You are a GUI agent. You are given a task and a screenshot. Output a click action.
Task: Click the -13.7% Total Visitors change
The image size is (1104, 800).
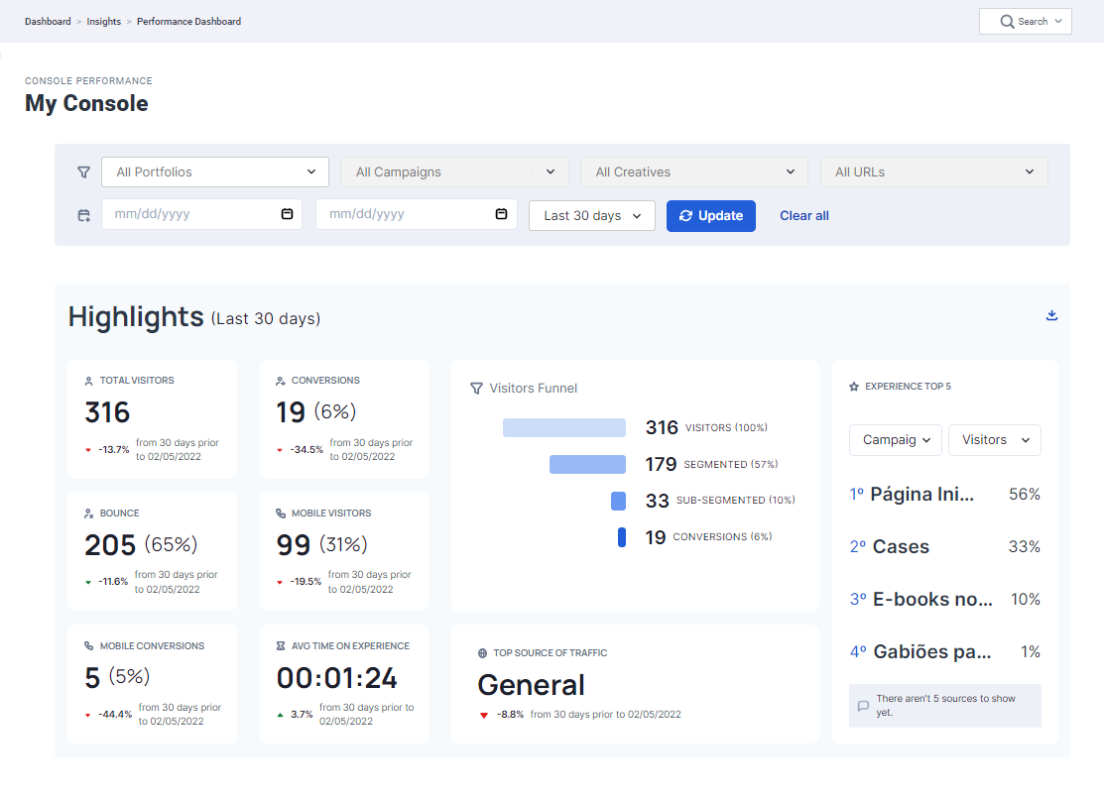[x=113, y=450]
